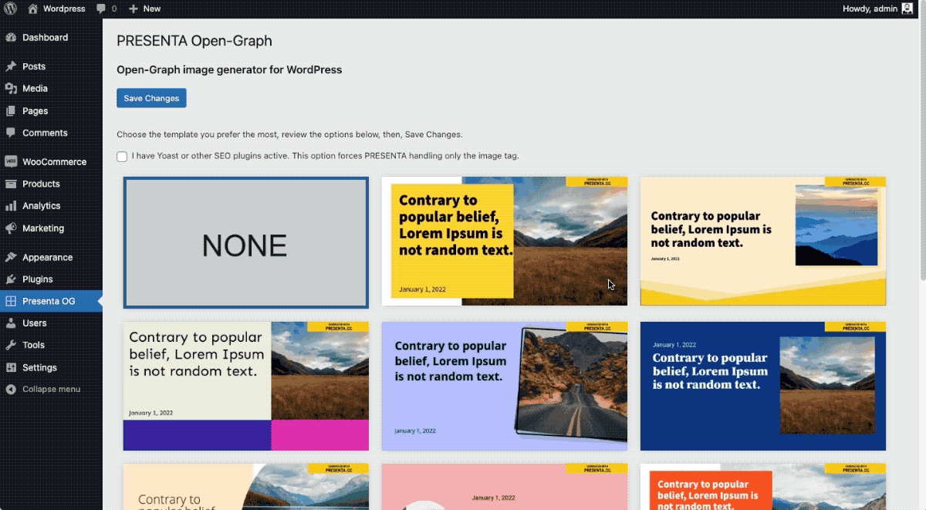
Task: Click the Appearance paintbrush icon
Action: tap(11, 257)
